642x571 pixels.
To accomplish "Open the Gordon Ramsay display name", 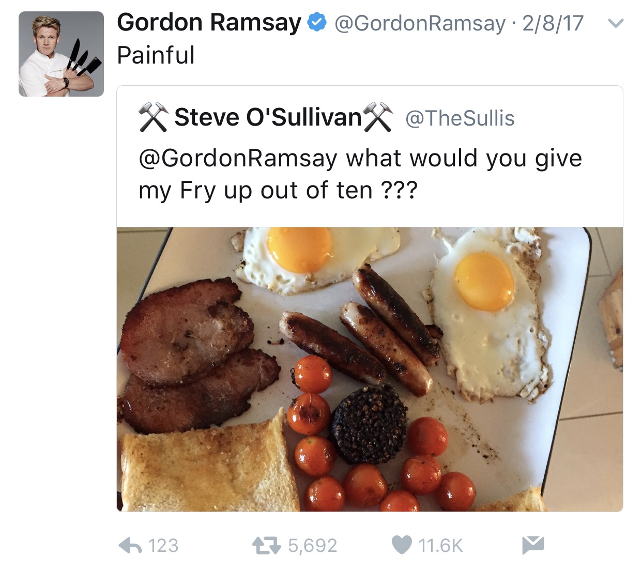I will [x=209, y=23].
